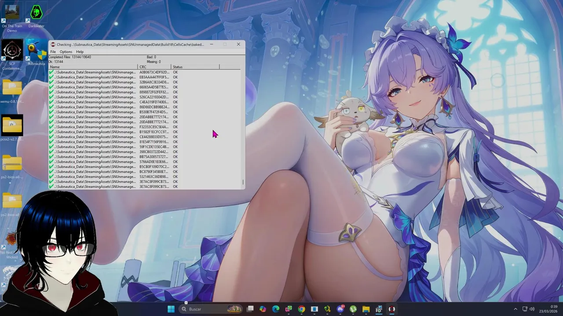563x316 pixels.
Task: Select CRC value 86D86DCBB9BE24
Action: click(154, 107)
